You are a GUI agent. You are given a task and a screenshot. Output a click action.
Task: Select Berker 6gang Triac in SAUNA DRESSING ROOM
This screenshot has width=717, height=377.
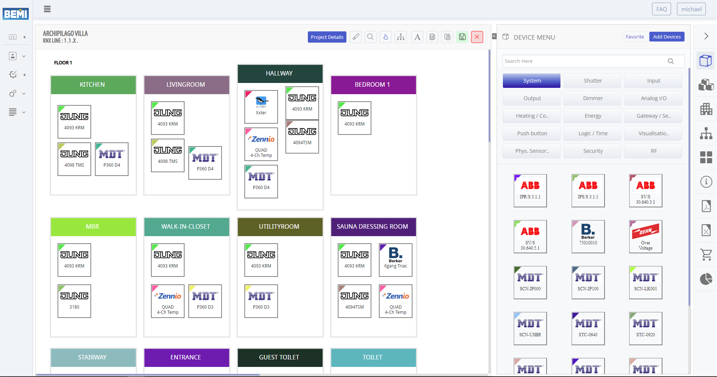pyautogui.click(x=396, y=260)
